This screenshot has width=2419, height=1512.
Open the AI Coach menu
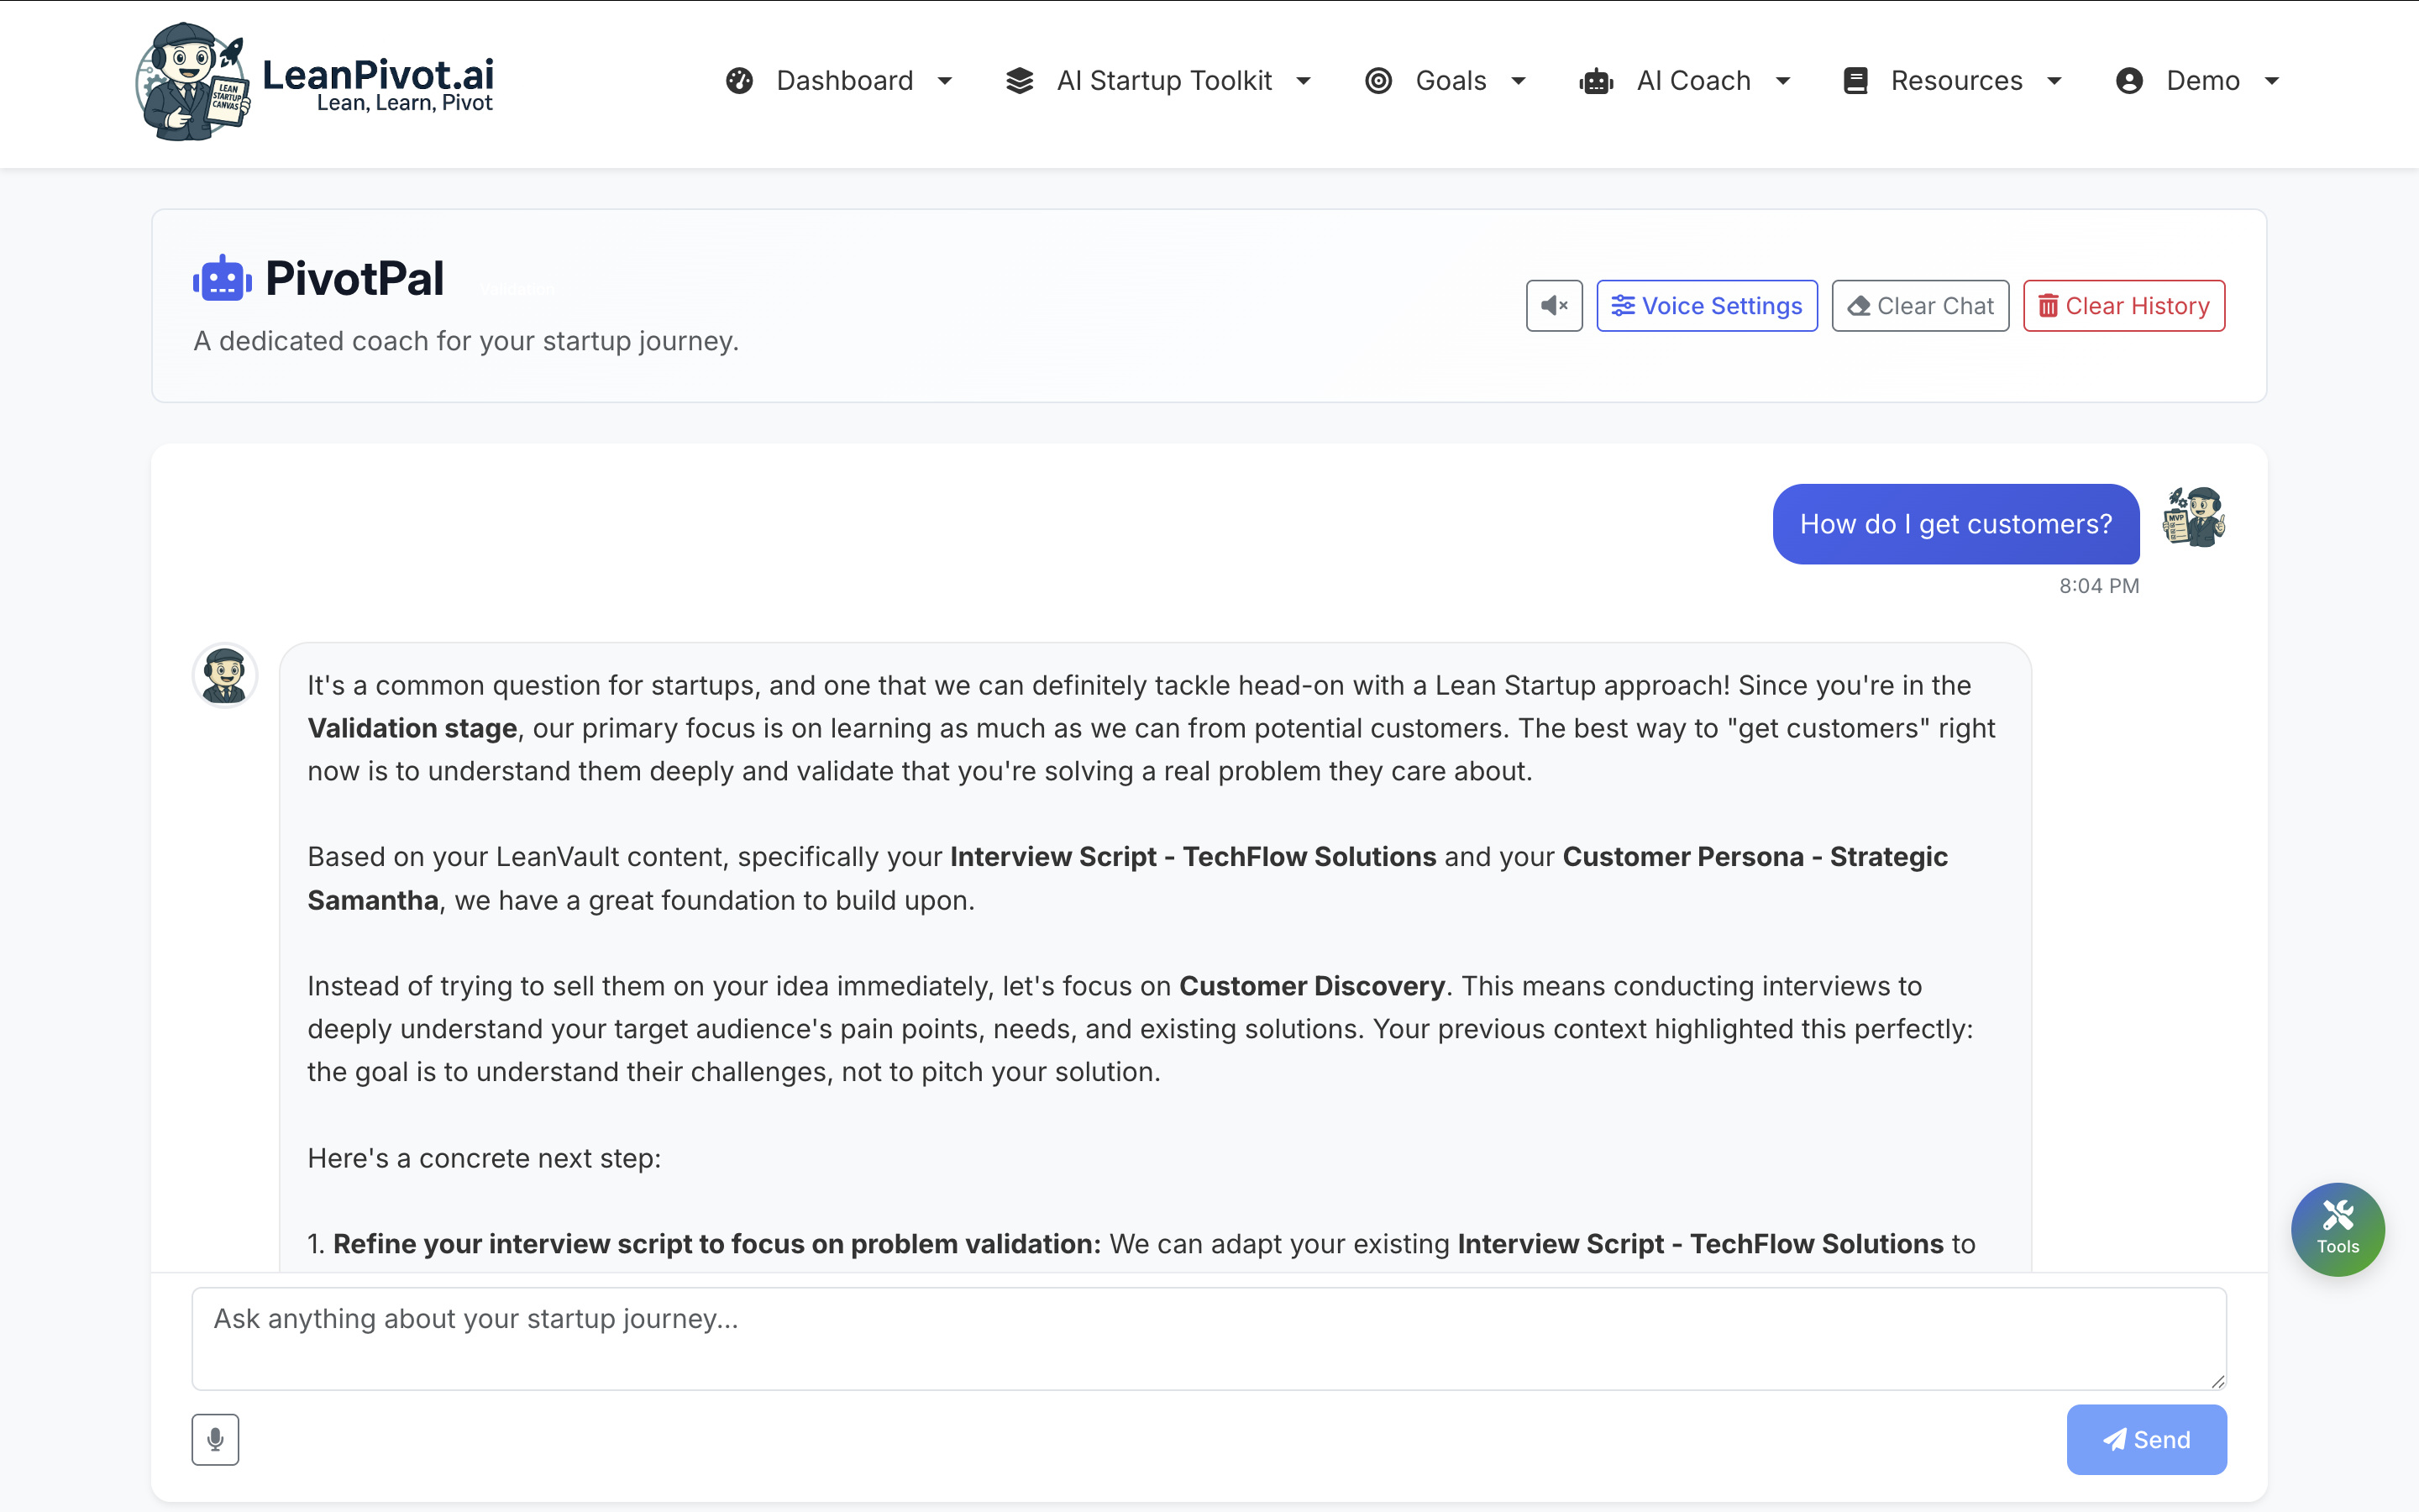tap(1693, 81)
